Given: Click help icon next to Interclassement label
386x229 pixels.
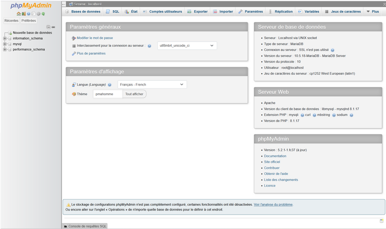Looking at the screenshot, I should (150, 46).
